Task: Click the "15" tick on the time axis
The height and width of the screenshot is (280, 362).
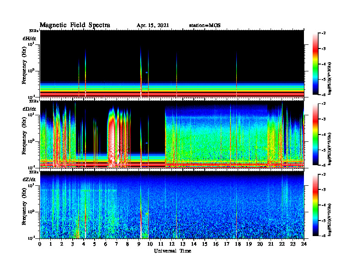Action: point(205,244)
